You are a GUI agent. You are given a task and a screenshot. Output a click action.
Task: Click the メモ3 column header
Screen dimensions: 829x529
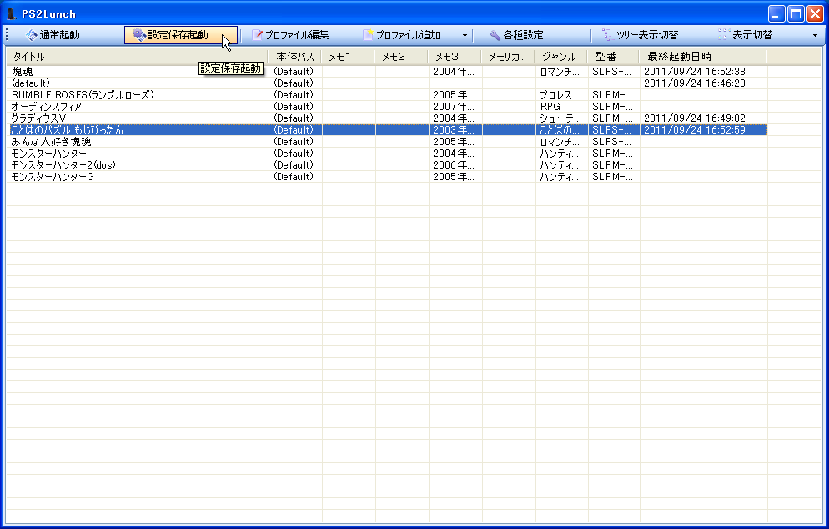click(x=455, y=56)
